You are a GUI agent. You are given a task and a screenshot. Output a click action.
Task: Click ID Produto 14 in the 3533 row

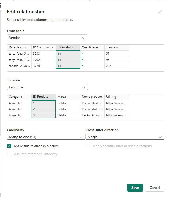[x=68, y=54]
